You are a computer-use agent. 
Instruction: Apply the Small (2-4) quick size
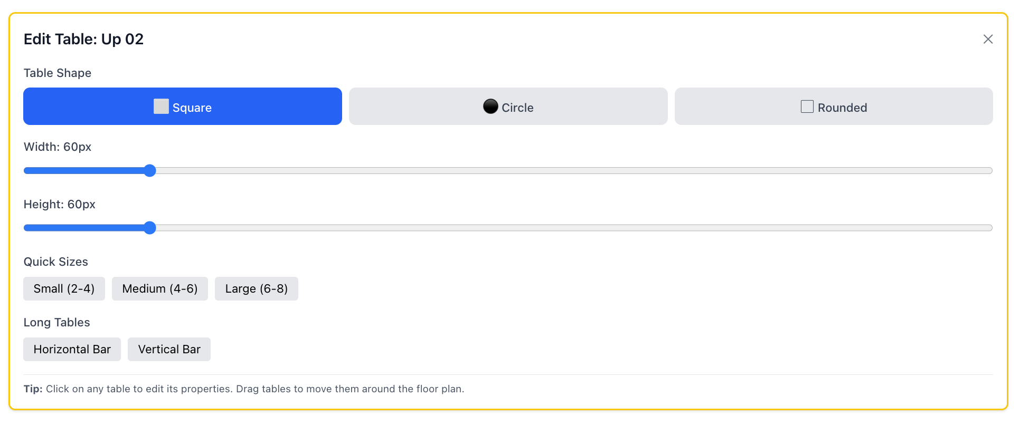click(64, 288)
